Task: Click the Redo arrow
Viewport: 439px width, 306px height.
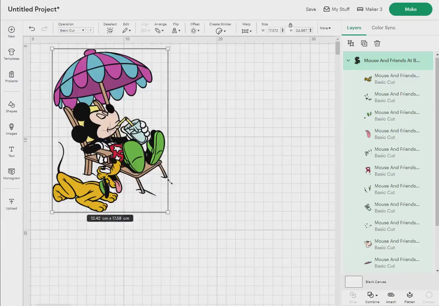Action: click(44, 29)
